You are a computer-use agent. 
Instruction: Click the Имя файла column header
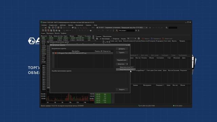pos(76,51)
